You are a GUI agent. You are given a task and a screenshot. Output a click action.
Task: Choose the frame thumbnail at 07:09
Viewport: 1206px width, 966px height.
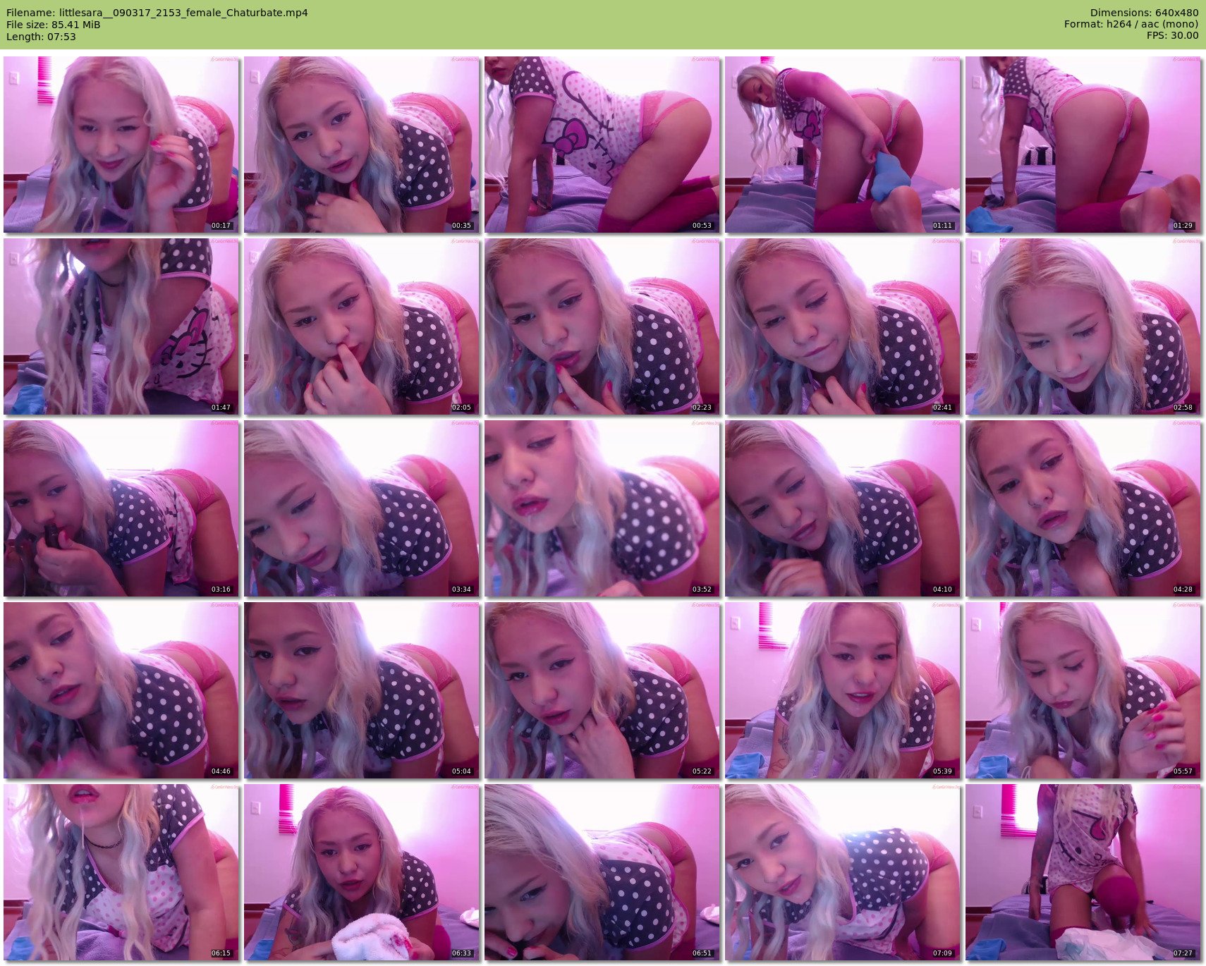coord(843,872)
